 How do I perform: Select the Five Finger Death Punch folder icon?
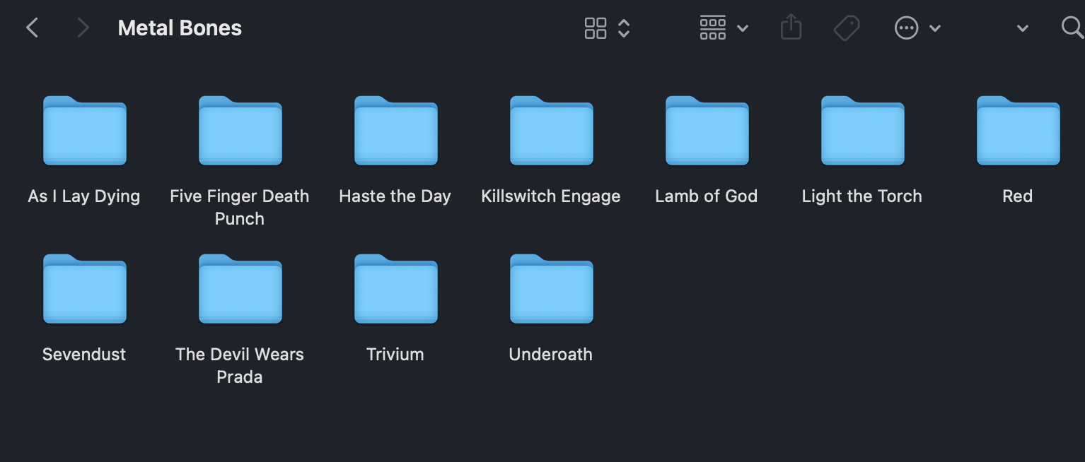pos(240,131)
